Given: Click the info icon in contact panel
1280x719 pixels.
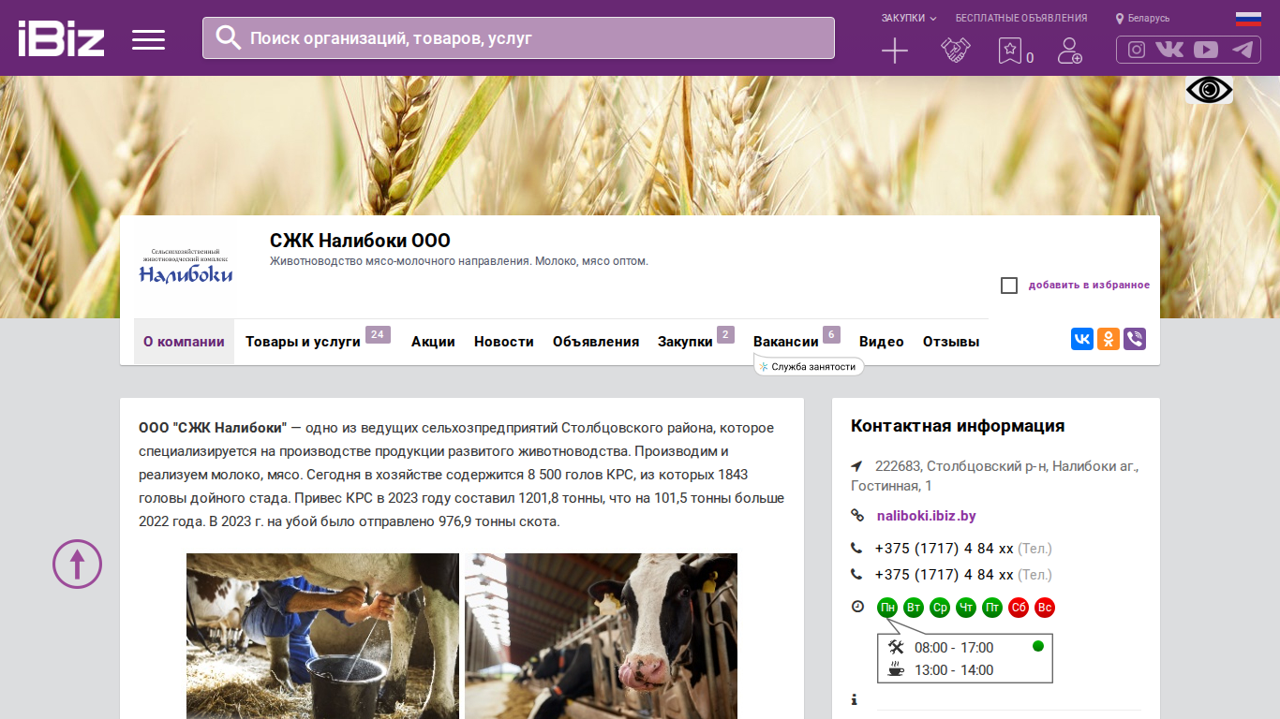Looking at the screenshot, I should coord(855,699).
